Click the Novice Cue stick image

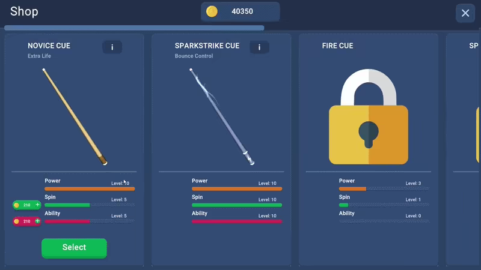point(75,116)
